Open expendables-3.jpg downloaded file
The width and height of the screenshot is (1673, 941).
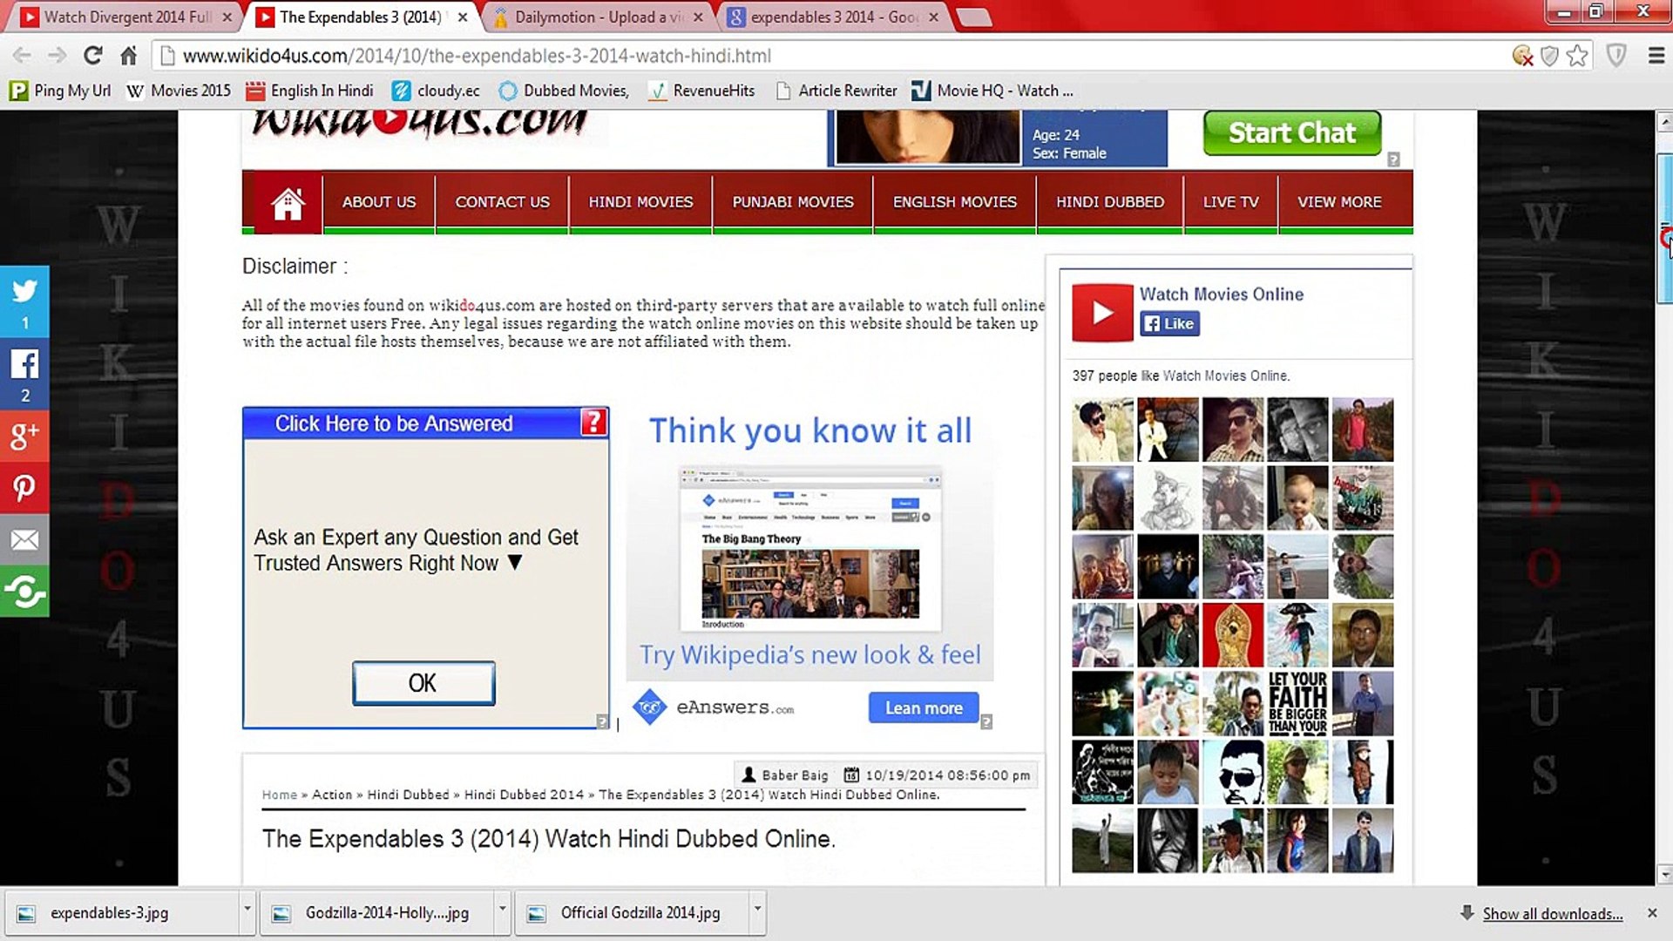[x=122, y=912]
